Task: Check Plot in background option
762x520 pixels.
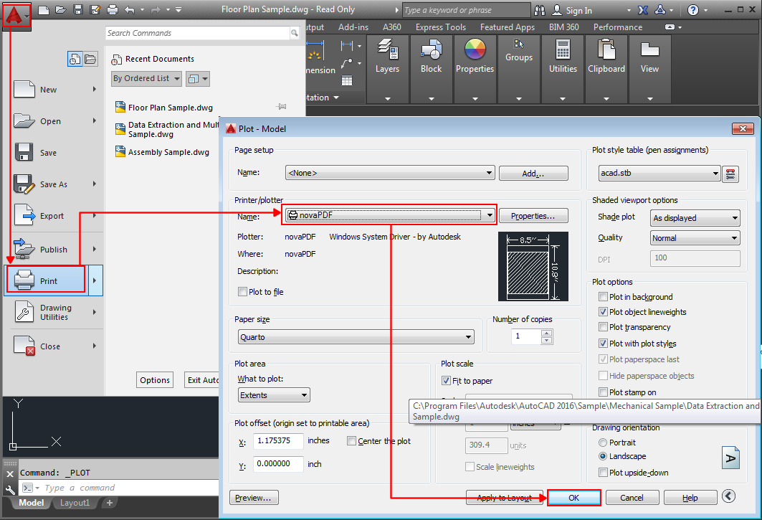Action: (601, 296)
